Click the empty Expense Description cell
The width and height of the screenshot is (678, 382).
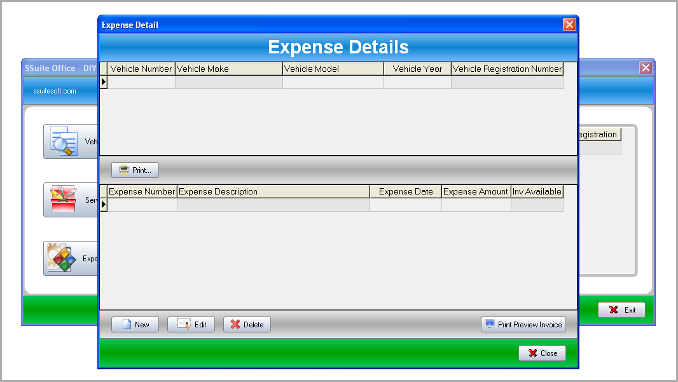tap(273, 205)
